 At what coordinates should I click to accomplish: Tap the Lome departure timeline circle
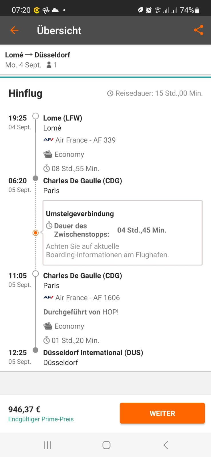click(35, 116)
